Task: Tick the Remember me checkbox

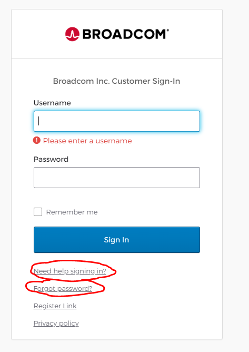Action: [x=38, y=212]
